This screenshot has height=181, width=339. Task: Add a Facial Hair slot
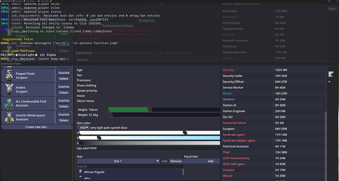[x=211, y=161]
